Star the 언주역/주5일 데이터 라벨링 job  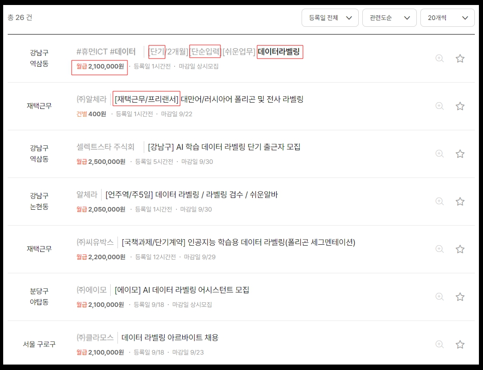tap(460, 201)
